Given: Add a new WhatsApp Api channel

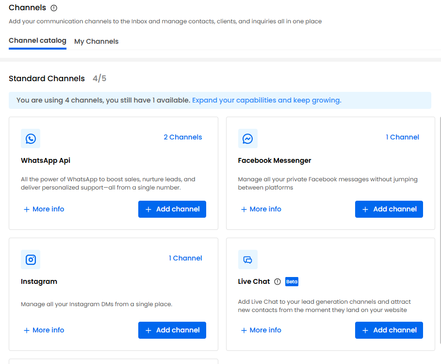Looking at the screenshot, I should click(172, 209).
